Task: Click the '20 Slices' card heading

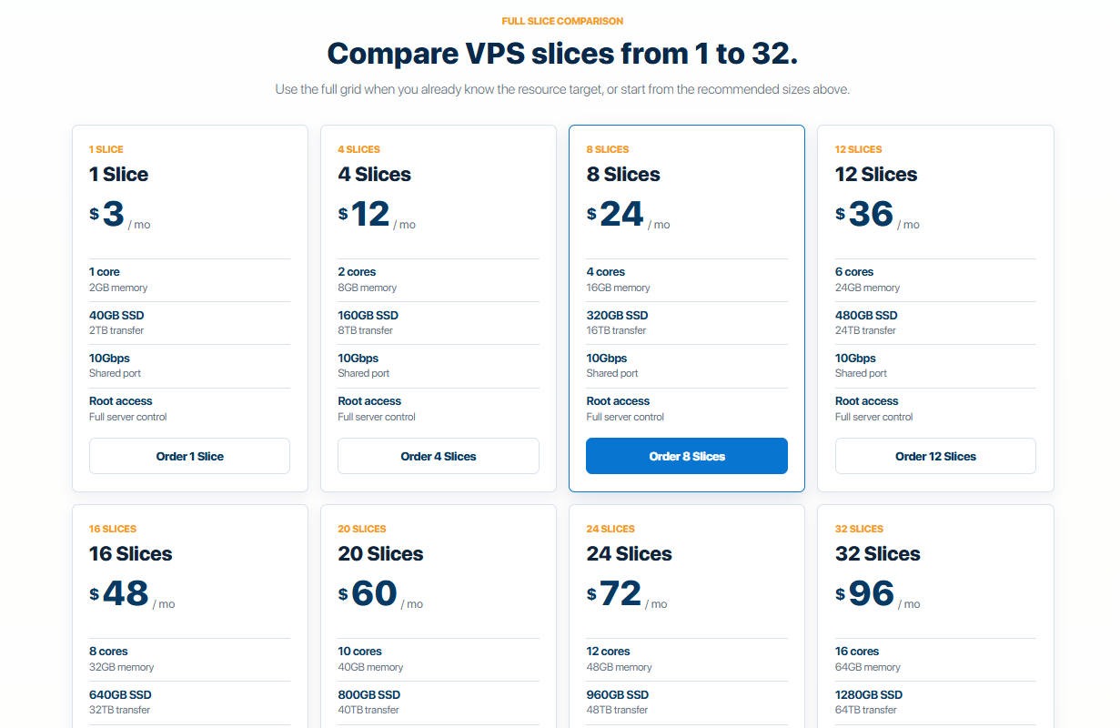Action: (x=382, y=553)
